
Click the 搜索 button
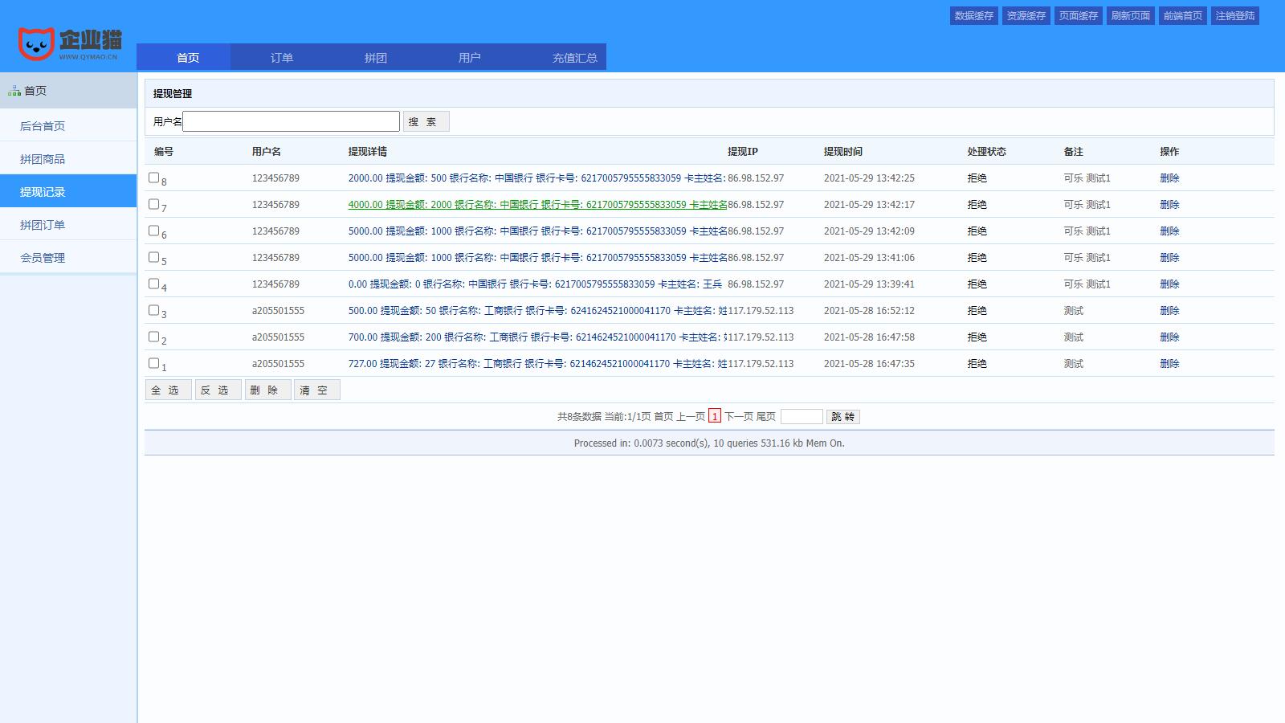pos(426,121)
